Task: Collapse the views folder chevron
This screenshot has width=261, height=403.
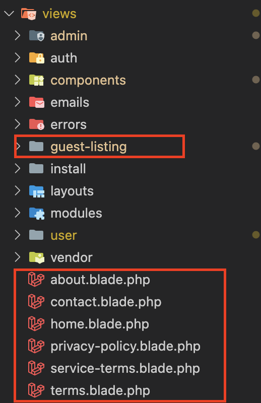Action: [9, 14]
